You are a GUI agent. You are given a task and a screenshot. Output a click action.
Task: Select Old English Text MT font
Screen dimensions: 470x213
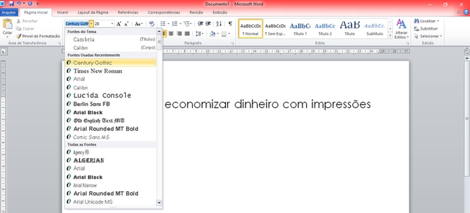pos(111,120)
